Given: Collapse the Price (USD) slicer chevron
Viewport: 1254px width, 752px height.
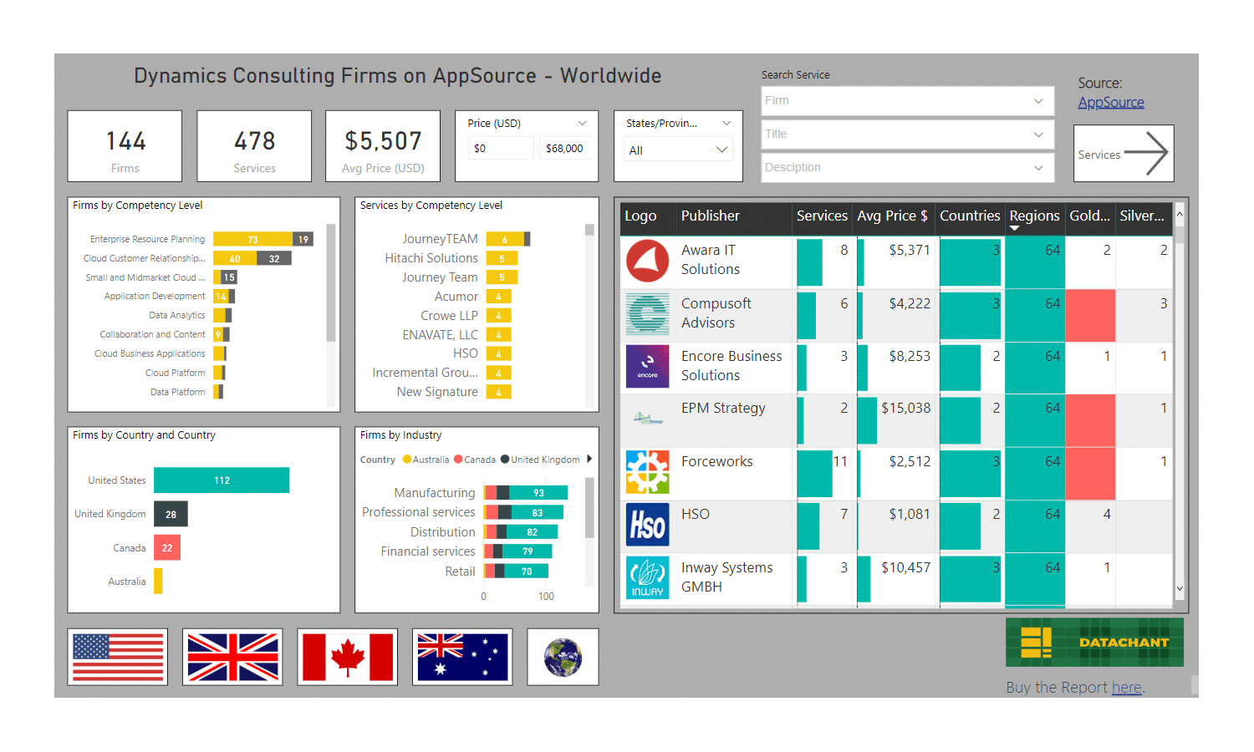Looking at the screenshot, I should point(583,123).
